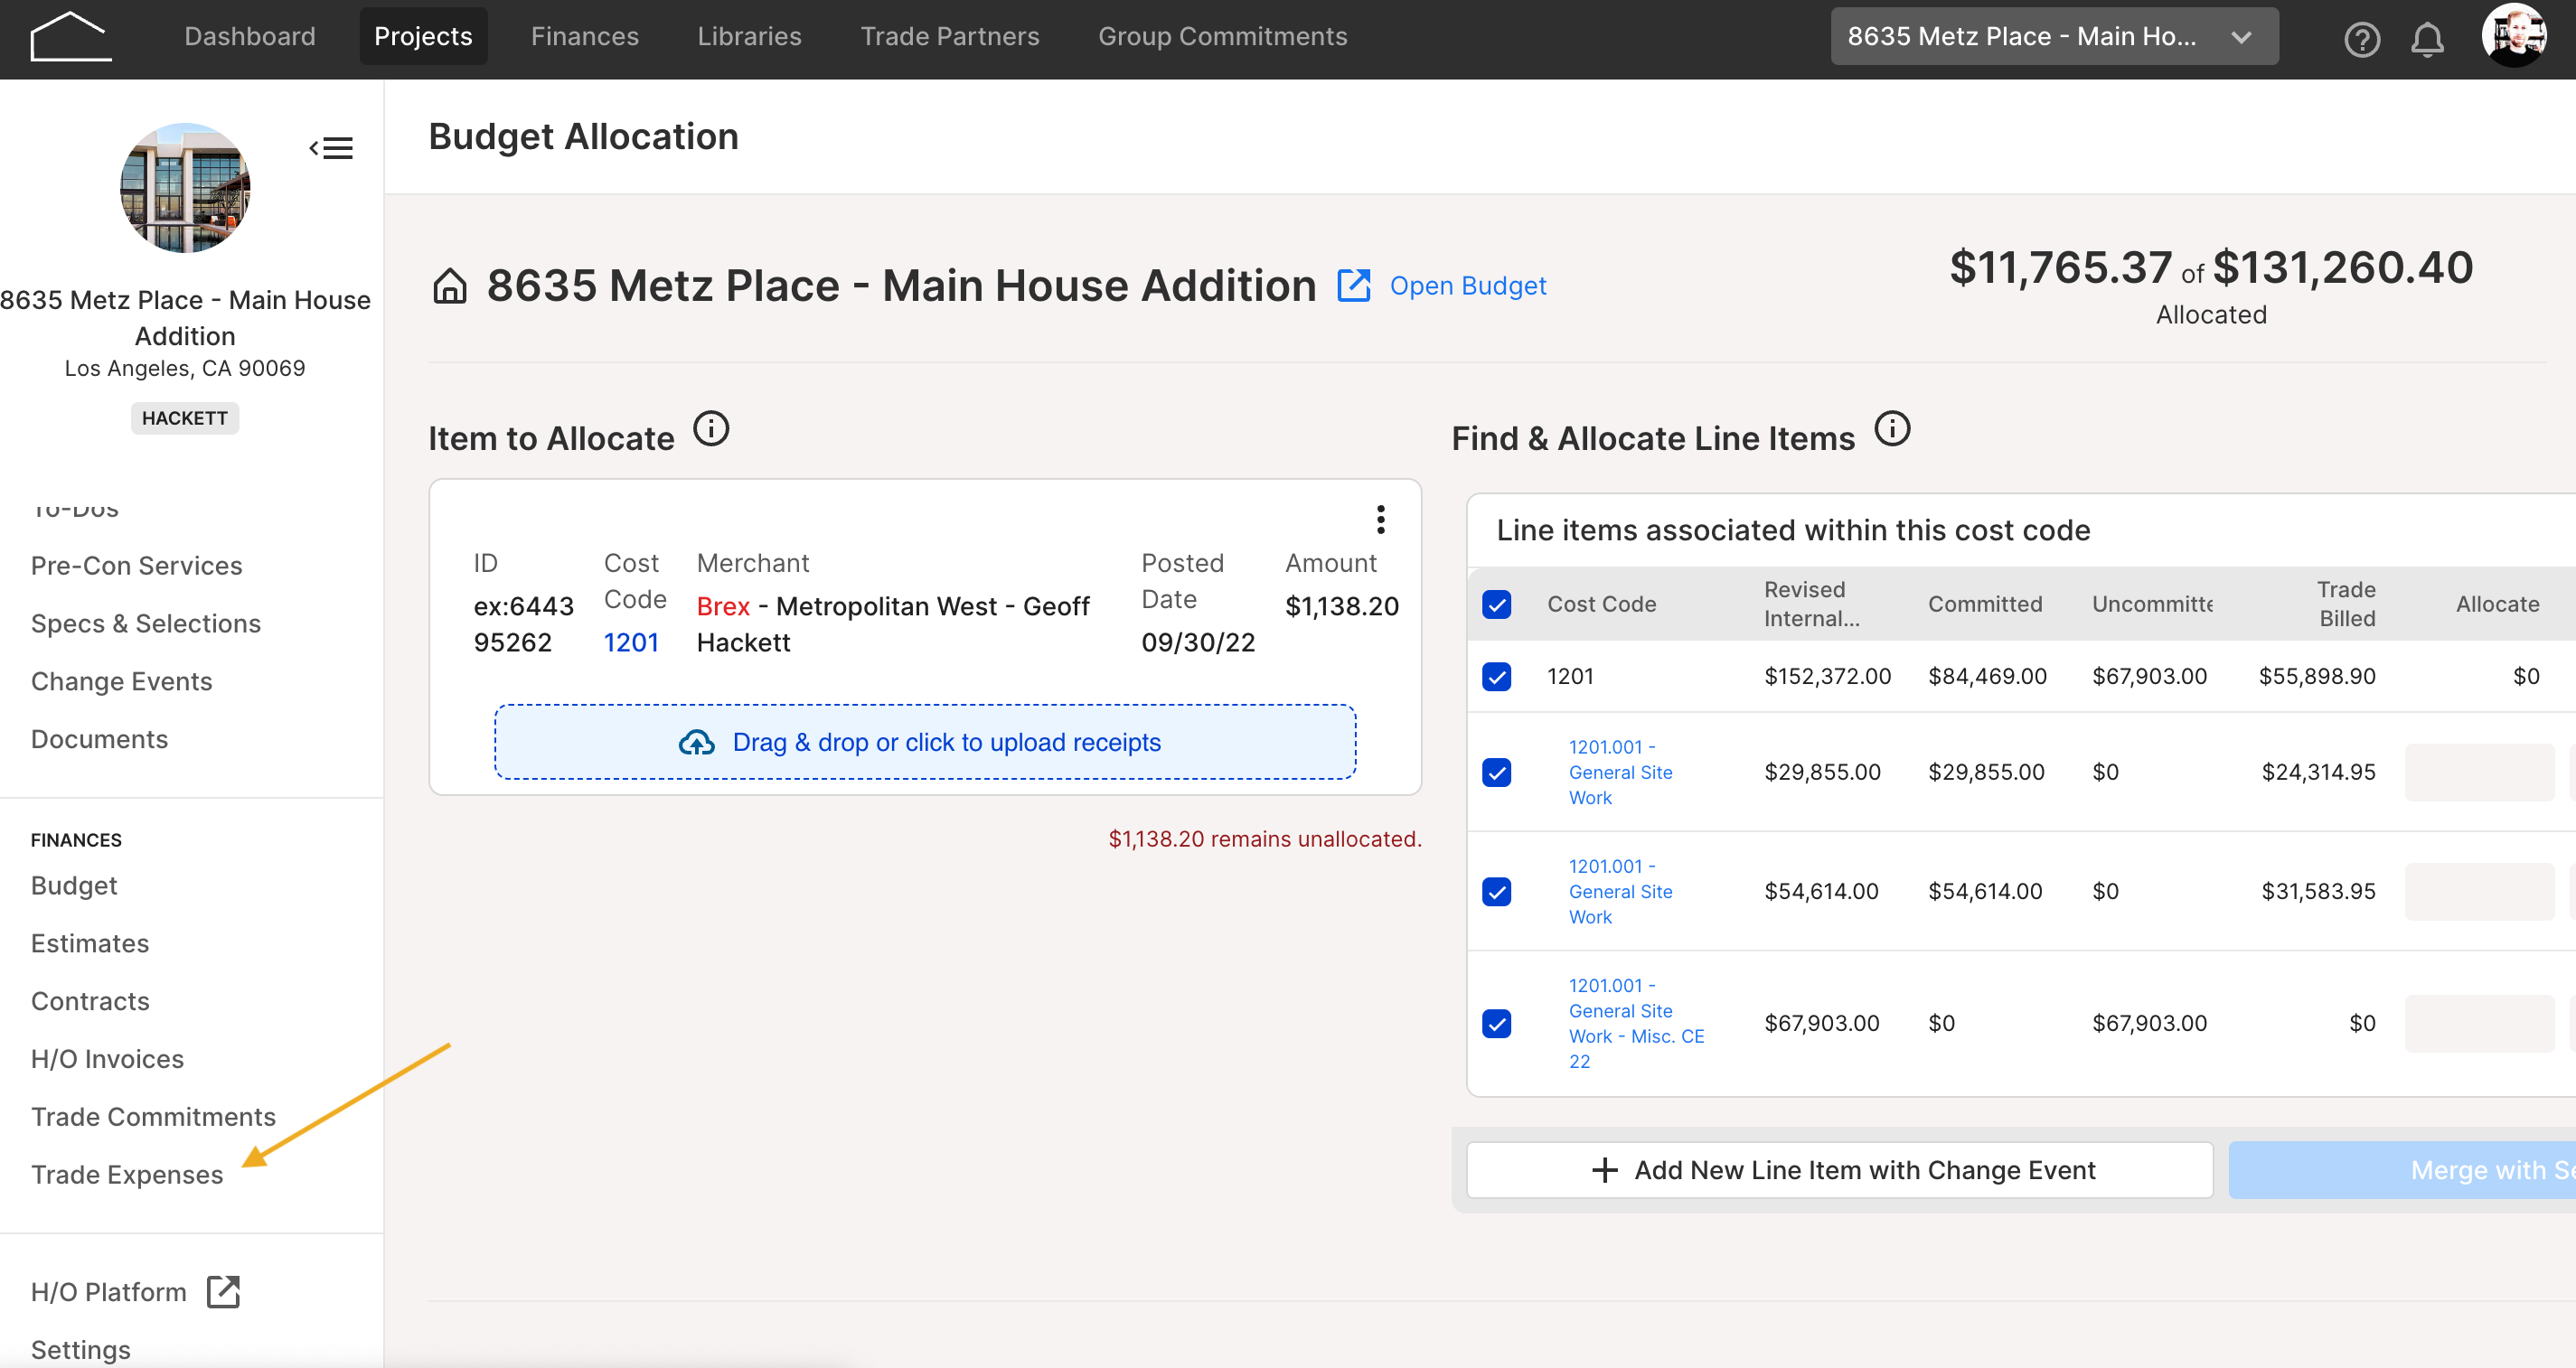Image resolution: width=2576 pixels, height=1368 pixels.
Task: Click allocate input for $31,583.95 billed row
Action: [x=2479, y=891]
